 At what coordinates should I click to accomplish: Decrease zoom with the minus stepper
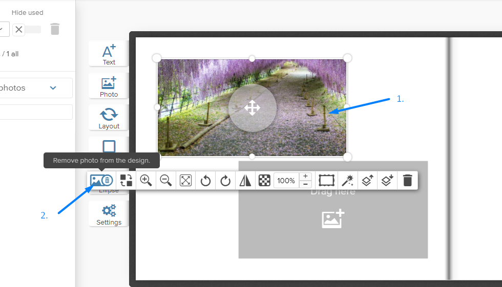305,184
